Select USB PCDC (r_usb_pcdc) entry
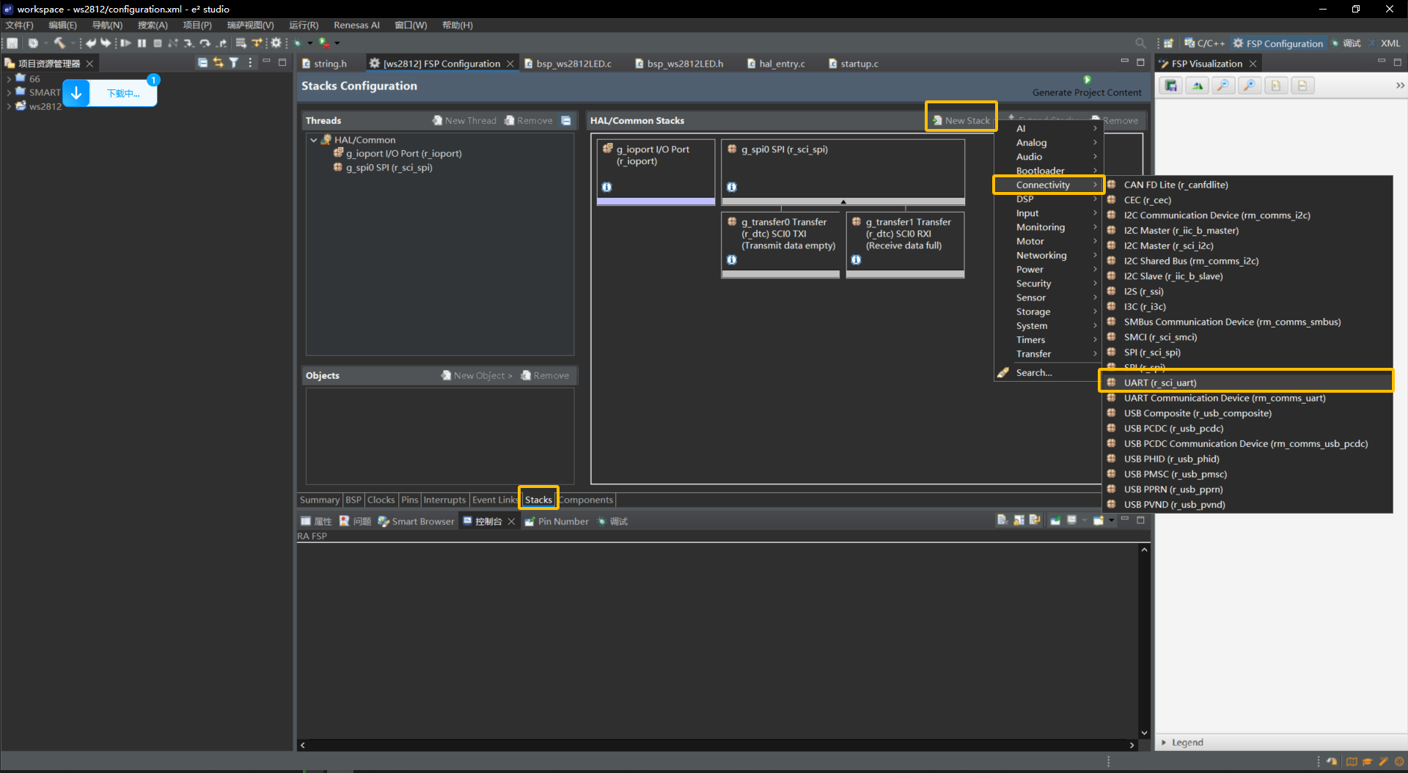The image size is (1408, 773). 1247,429
